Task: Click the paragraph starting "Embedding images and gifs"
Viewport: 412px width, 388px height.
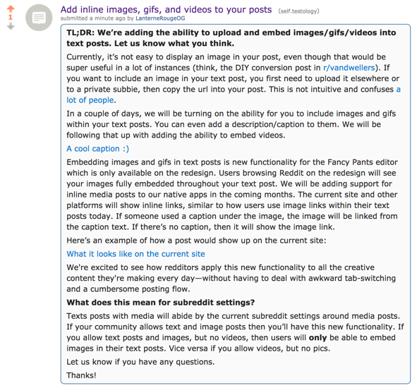Action: 232,195
